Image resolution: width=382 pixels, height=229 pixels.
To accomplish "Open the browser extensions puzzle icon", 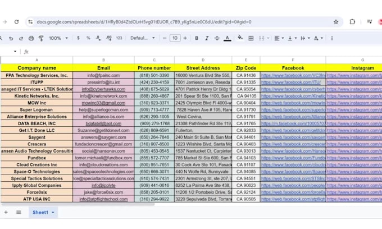I will point(352,22).
